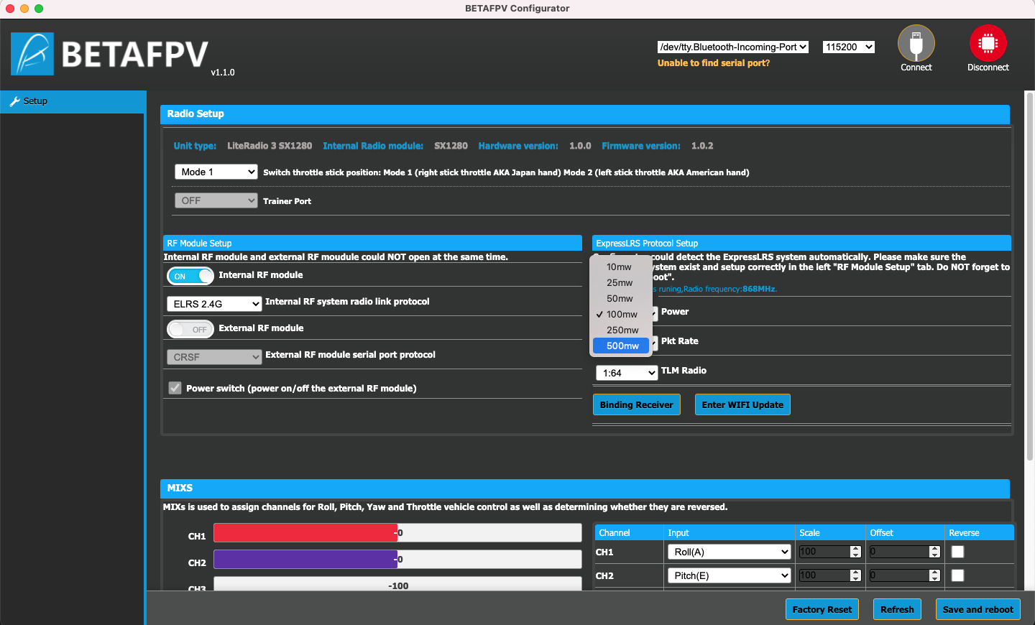Click the Refresh button
Image resolution: width=1035 pixels, height=625 pixels.
point(897,609)
